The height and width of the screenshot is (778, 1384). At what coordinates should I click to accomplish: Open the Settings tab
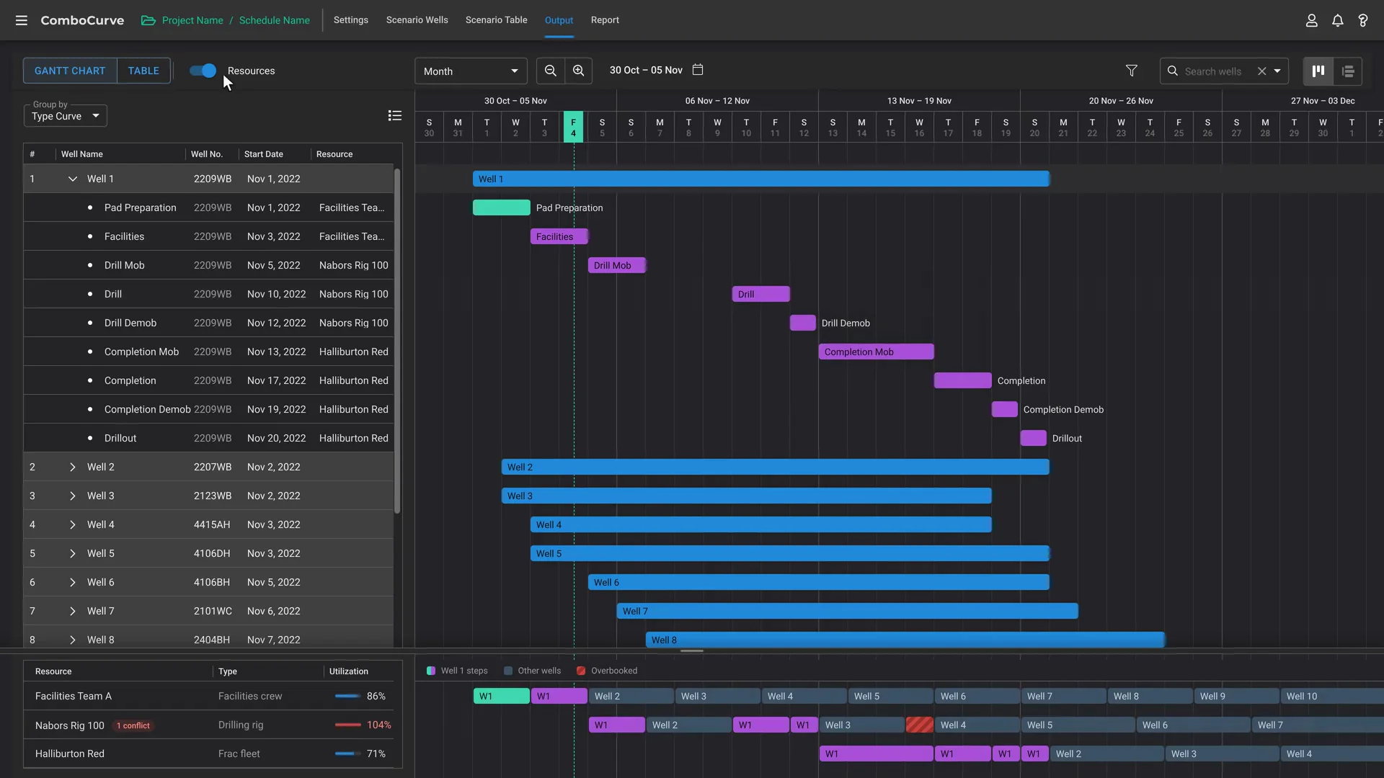[351, 20]
